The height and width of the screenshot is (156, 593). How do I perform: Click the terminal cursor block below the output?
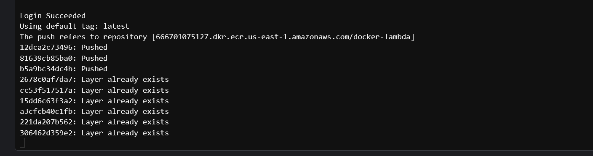pos(22,143)
